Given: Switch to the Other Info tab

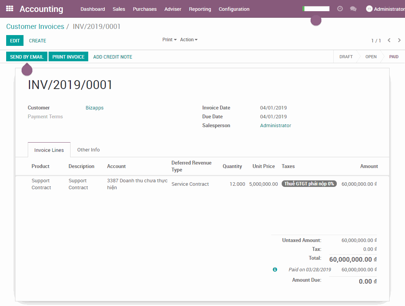Looking at the screenshot, I should tap(88, 150).
